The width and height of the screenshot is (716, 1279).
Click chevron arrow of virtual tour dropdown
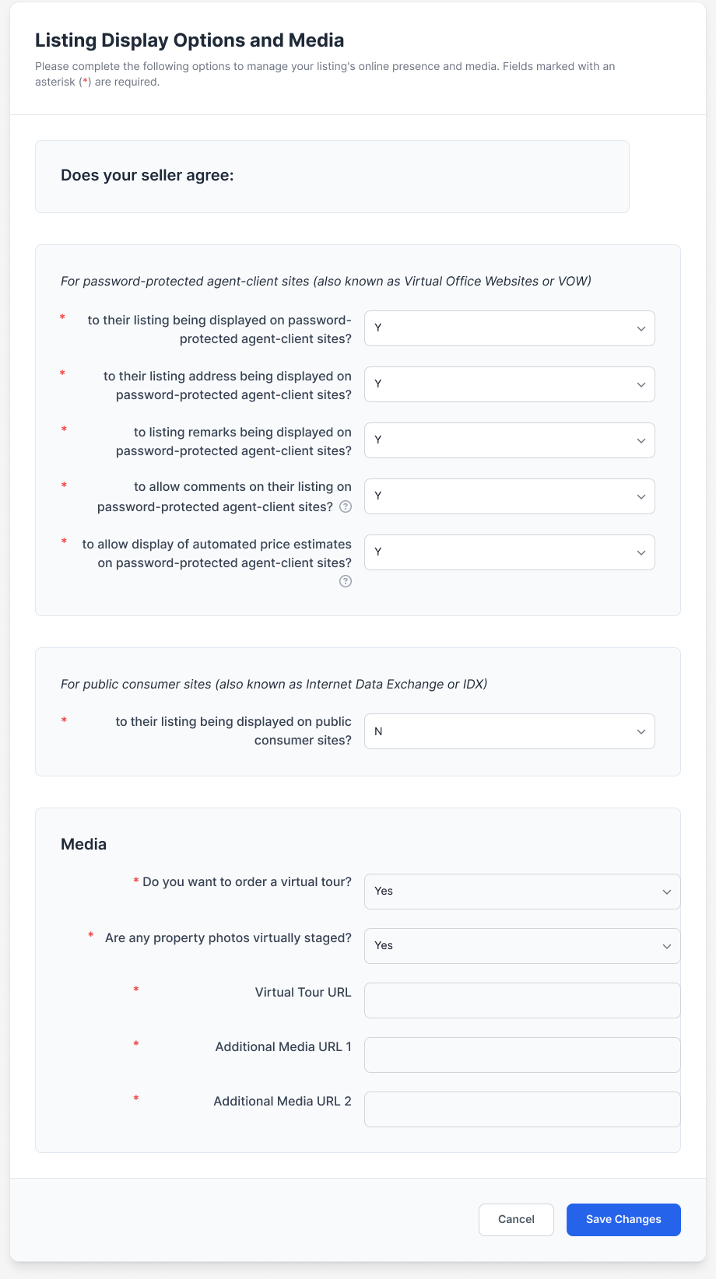(x=667, y=892)
